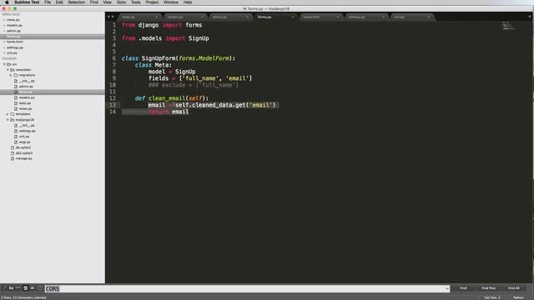Viewport: 534px width, 300px height.
Task: Toggle whole word search option
Action: coord(18,288)
